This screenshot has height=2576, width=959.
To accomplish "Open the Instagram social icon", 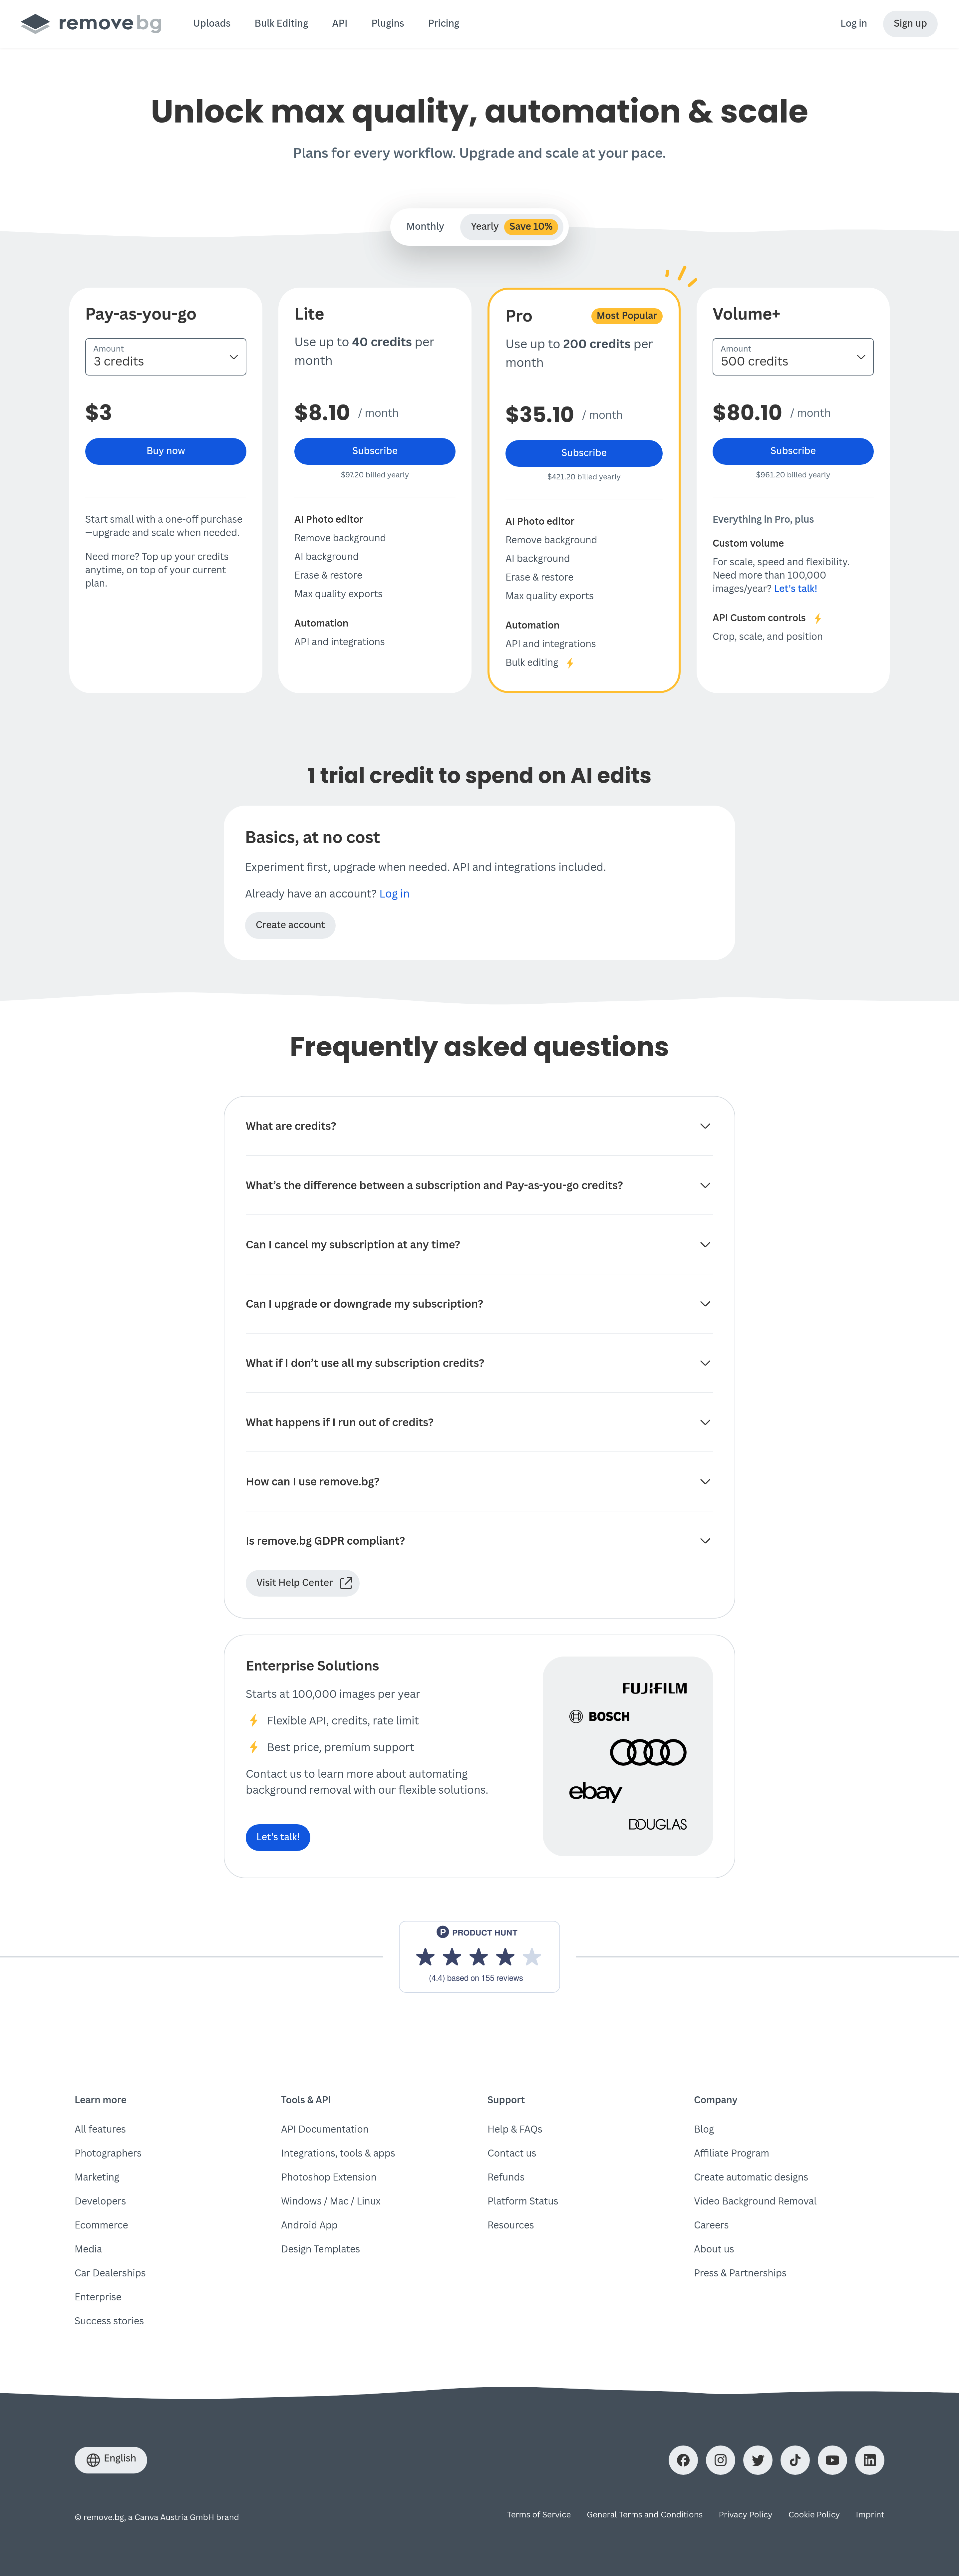I will (x=720, y=2460).
